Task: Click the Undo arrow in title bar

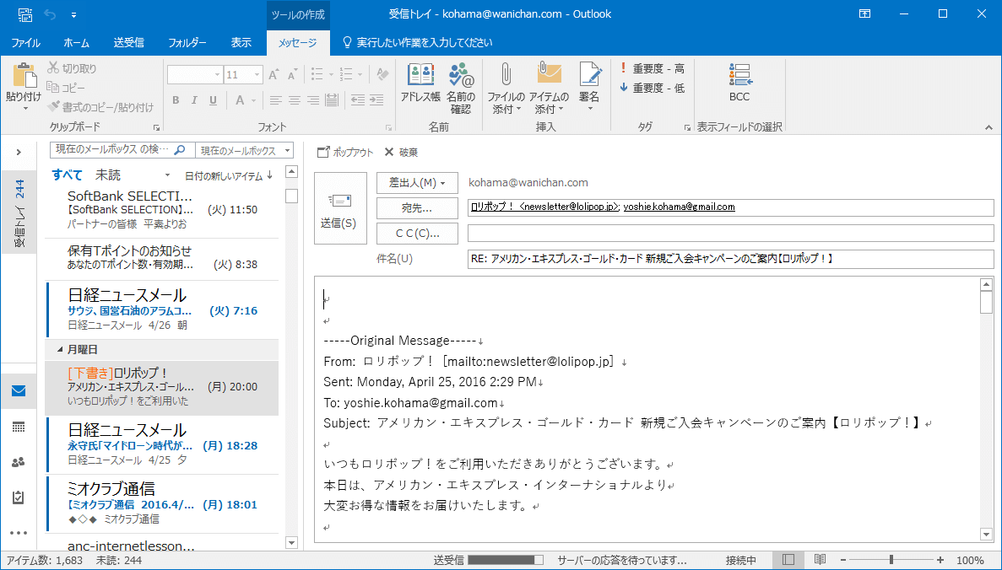Action: (50, 14)
